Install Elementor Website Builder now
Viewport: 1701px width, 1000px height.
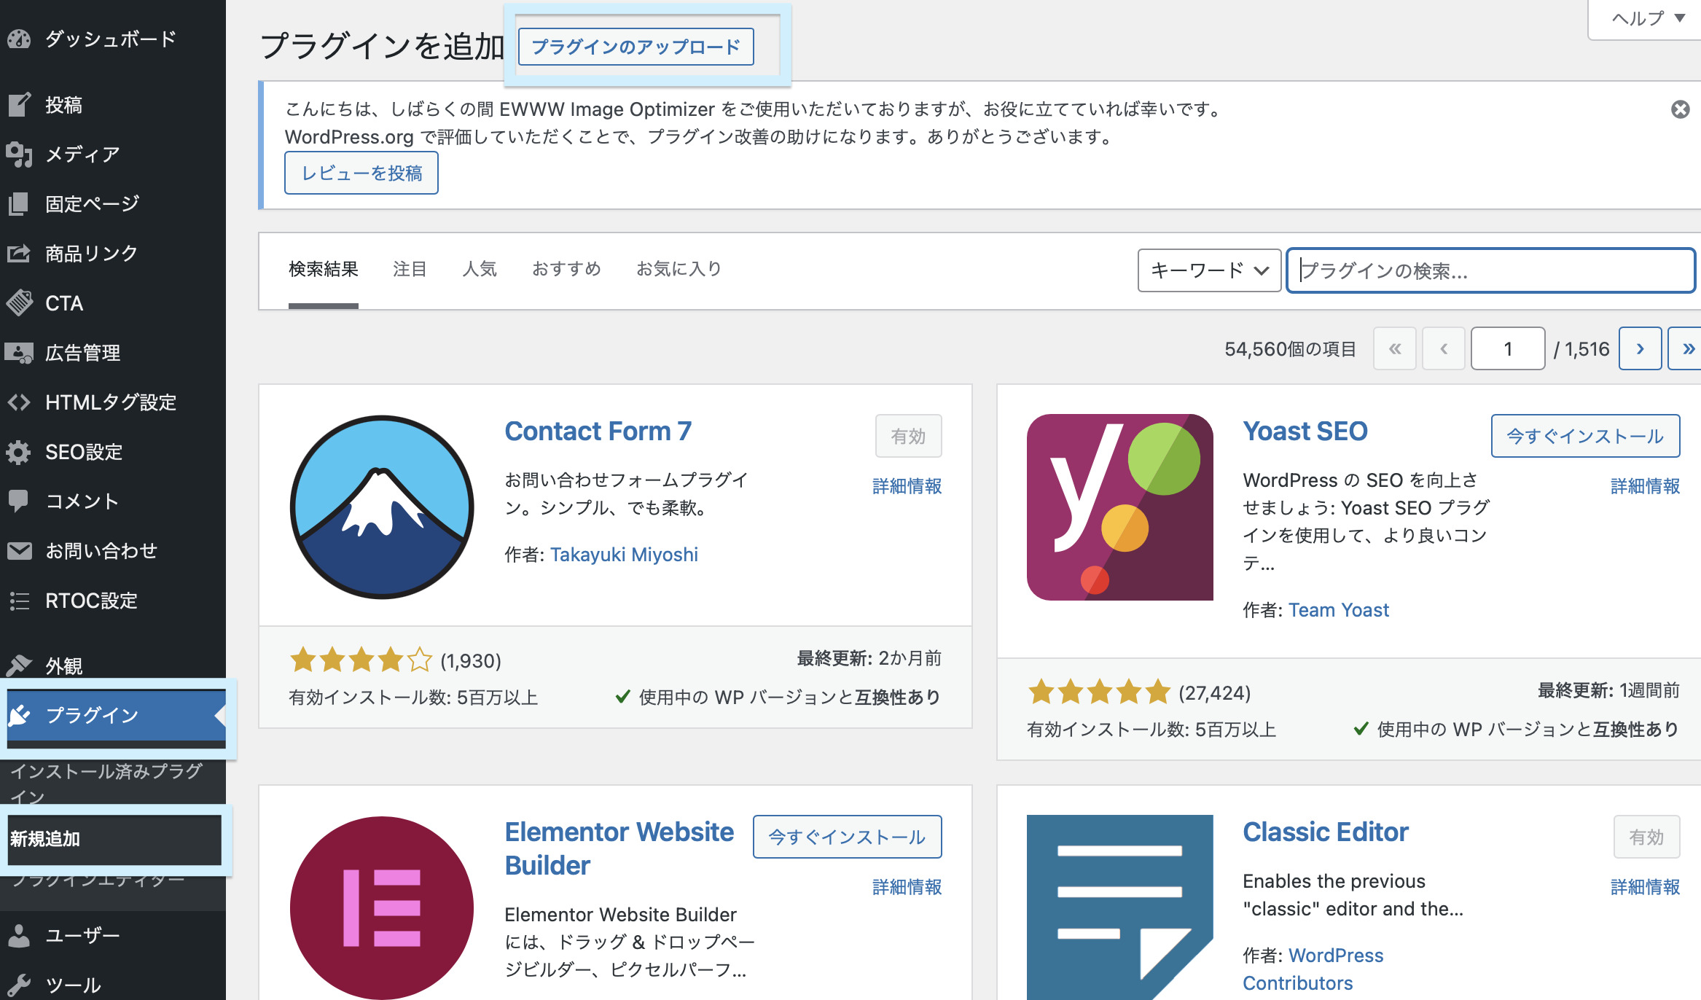[847, 837]
